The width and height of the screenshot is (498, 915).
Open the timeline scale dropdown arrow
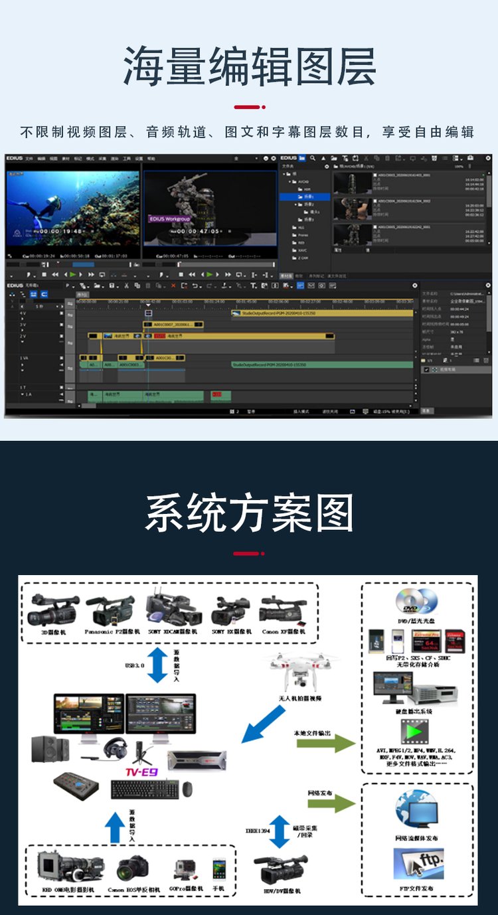pos(62,307)
